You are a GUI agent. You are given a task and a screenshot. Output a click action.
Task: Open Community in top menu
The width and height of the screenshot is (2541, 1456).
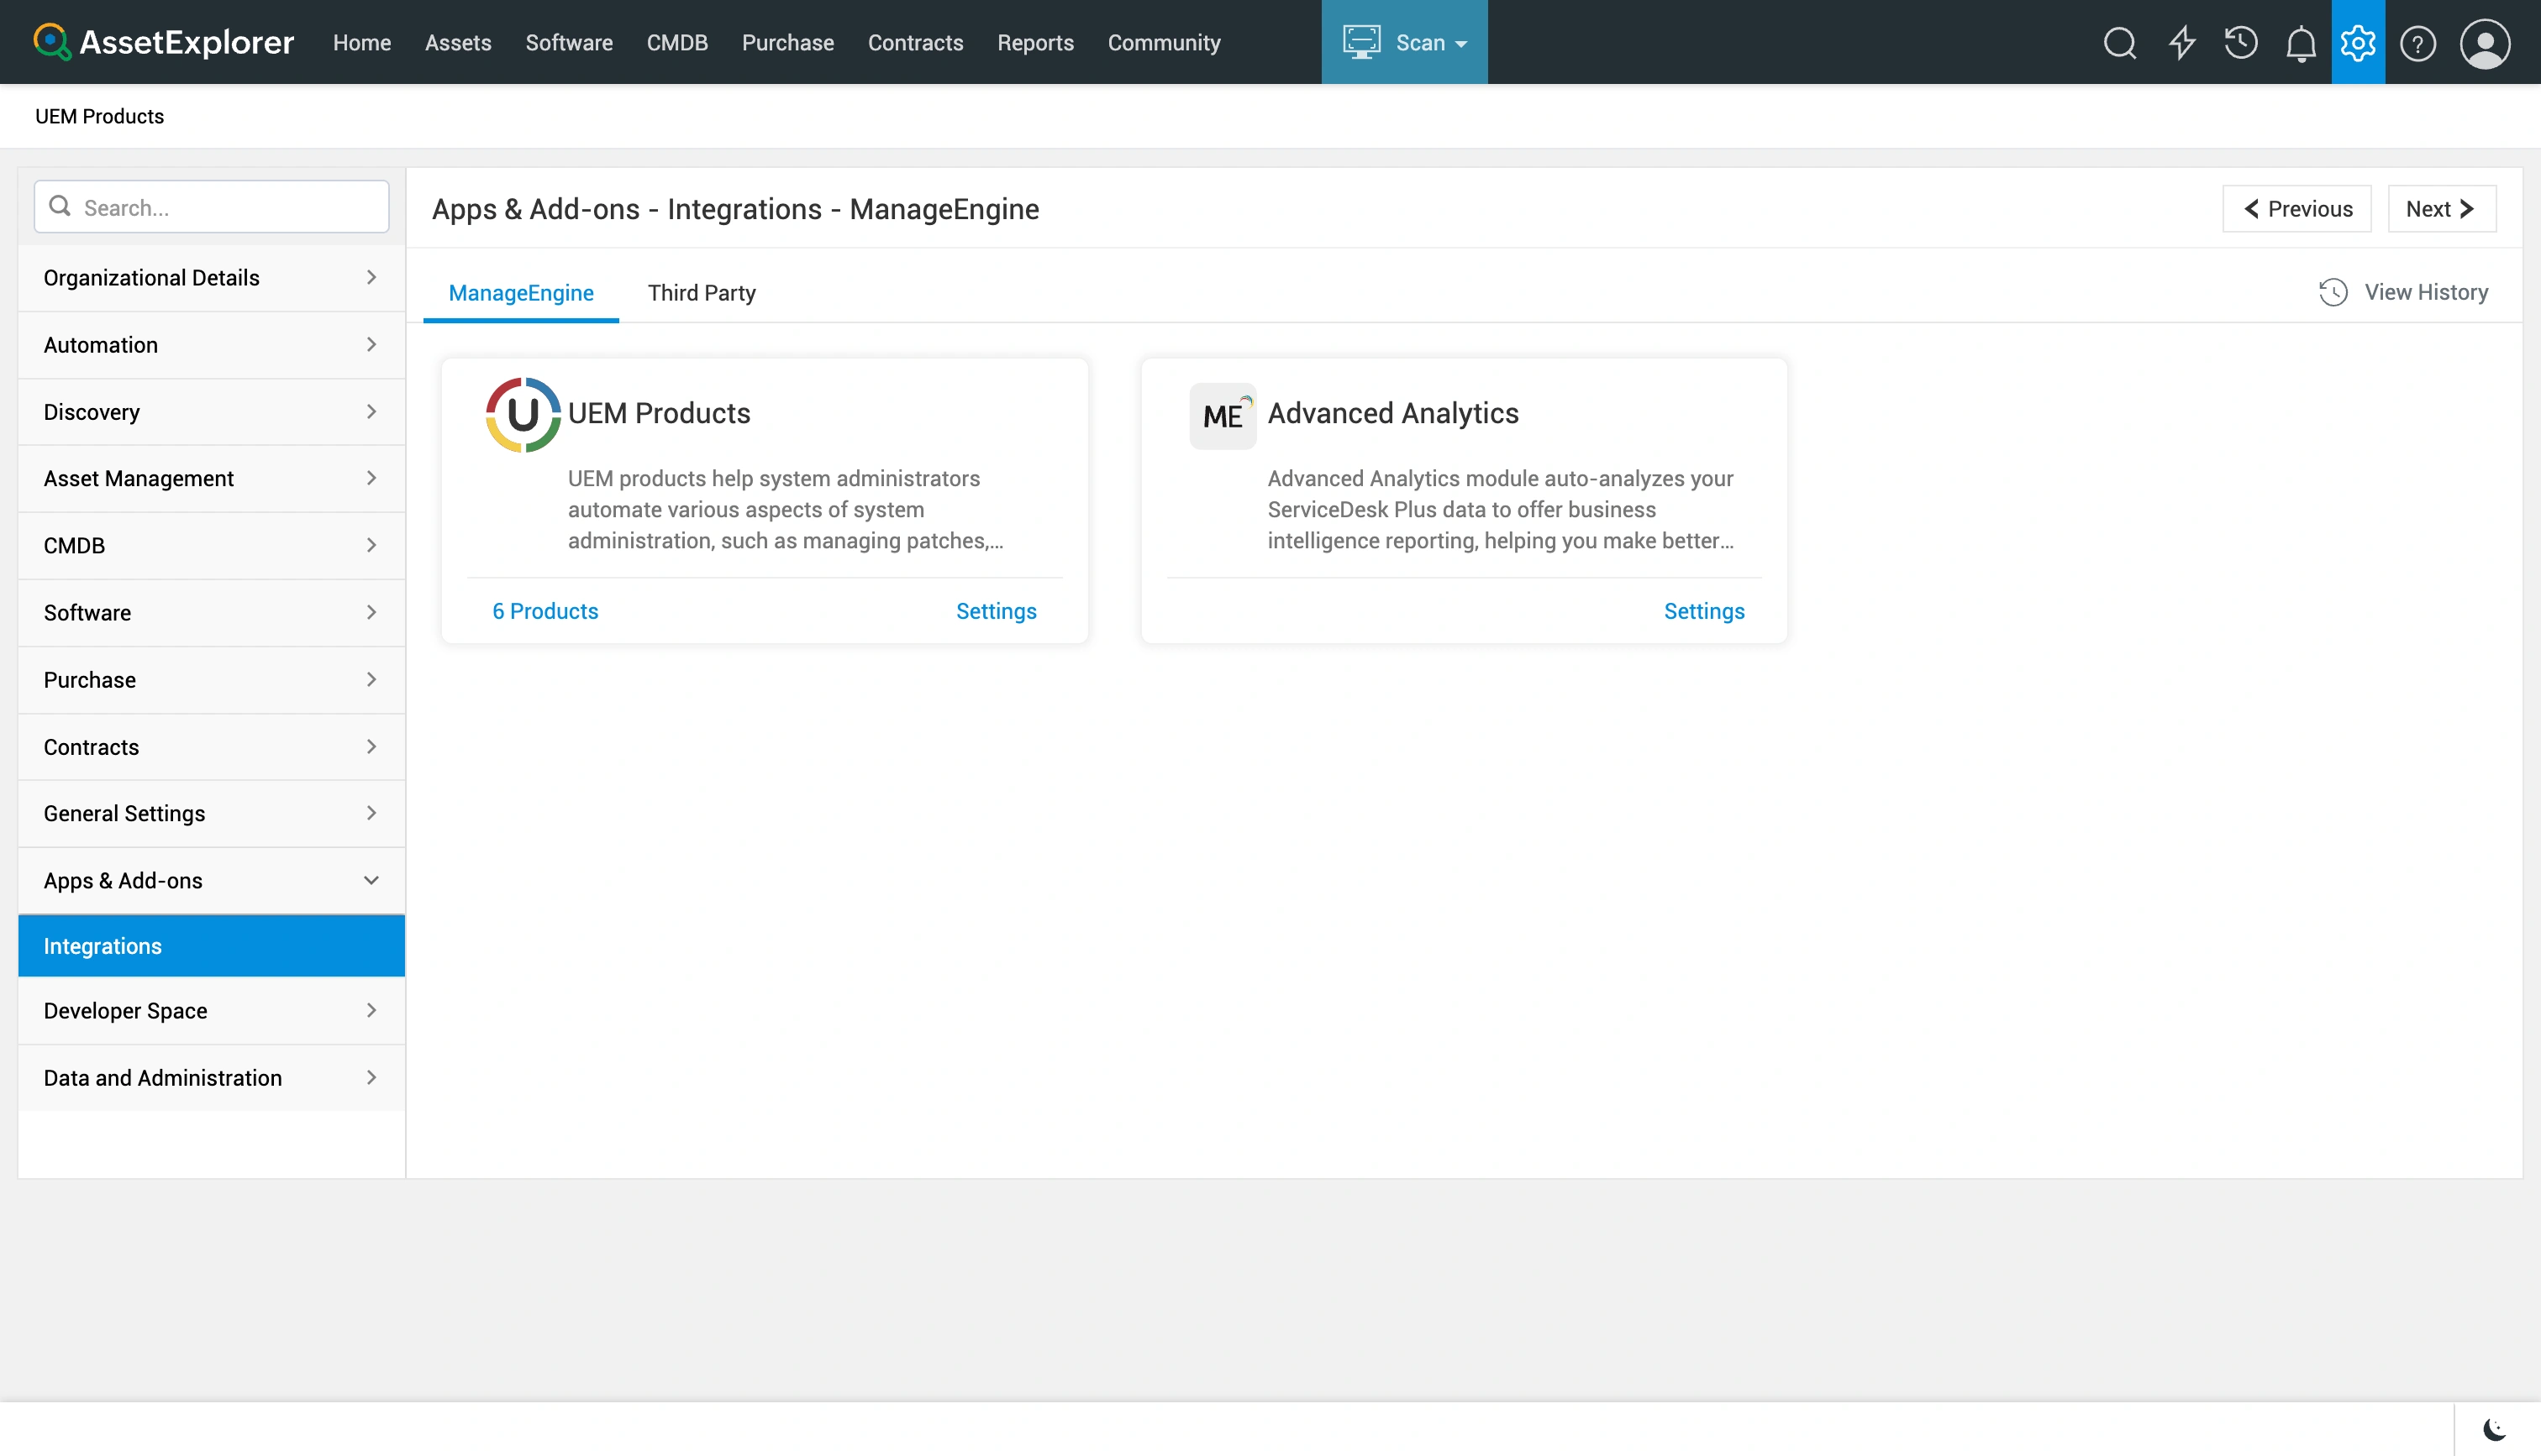[x=1164, y=42]
